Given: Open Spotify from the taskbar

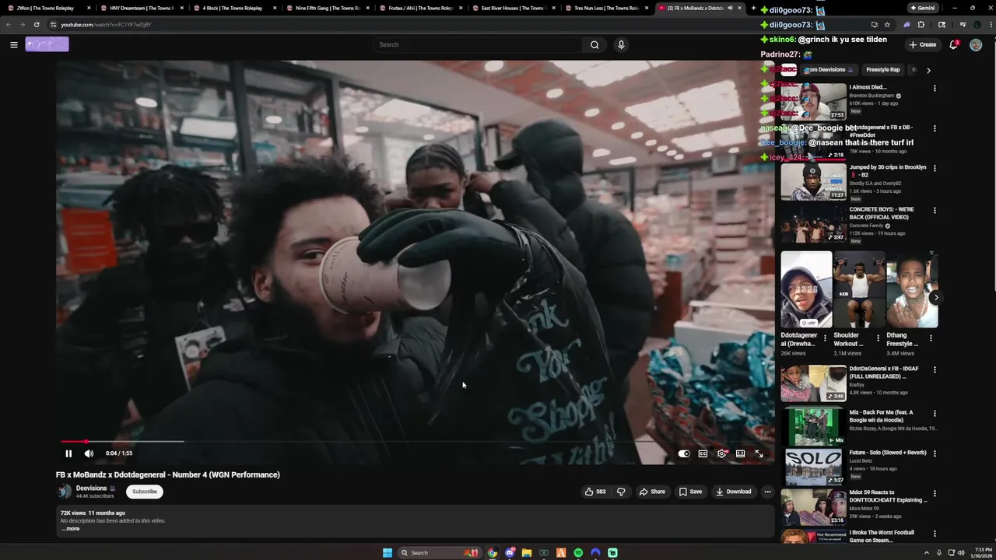Looking at the screenshot, I should 578,553.
